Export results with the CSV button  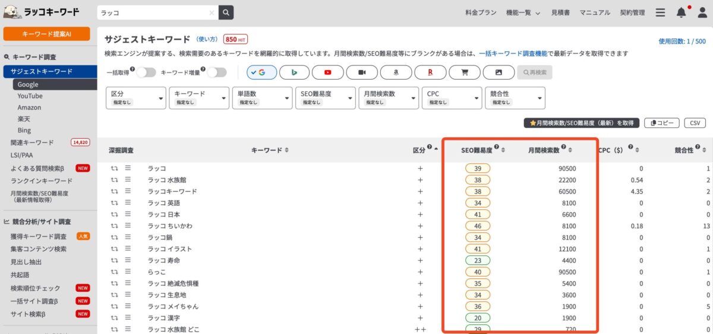click(x=694, y=123)
